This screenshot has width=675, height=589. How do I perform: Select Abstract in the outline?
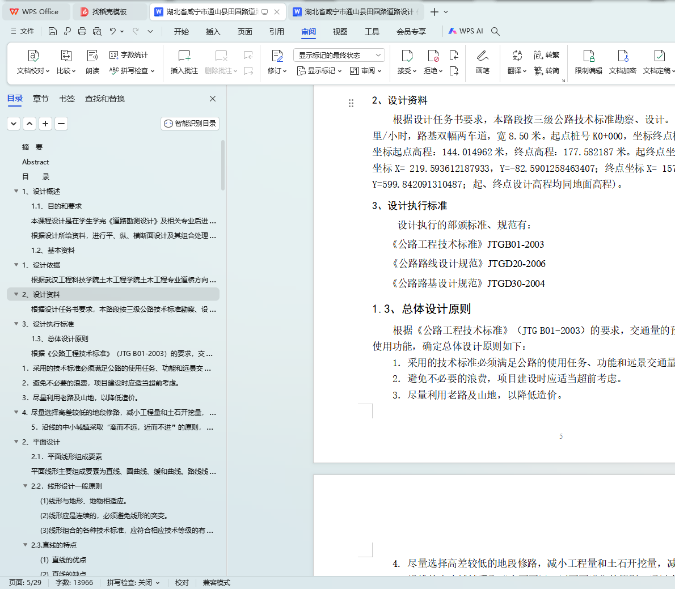point(36,162)
